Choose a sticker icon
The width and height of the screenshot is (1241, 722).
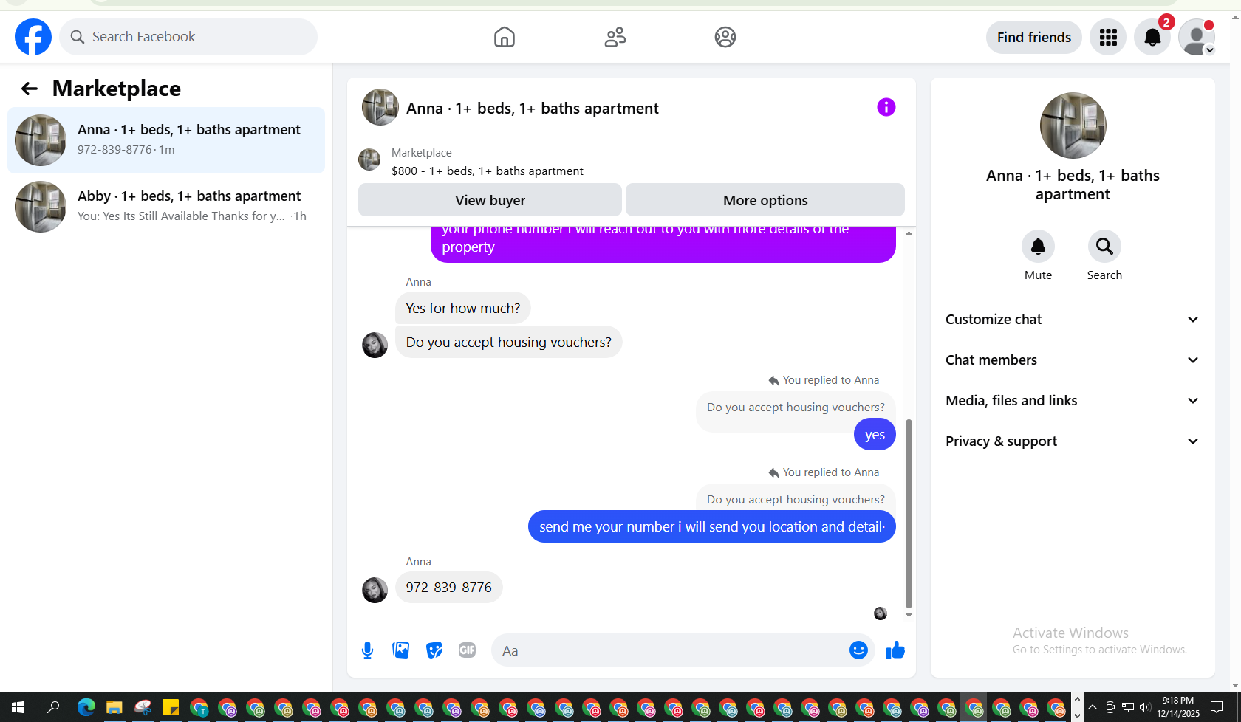click(434, 650)
